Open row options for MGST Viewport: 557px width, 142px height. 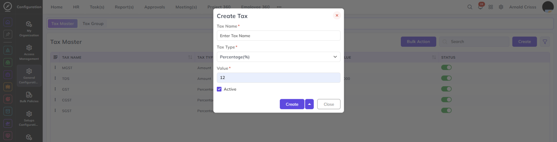click(55, 68)
